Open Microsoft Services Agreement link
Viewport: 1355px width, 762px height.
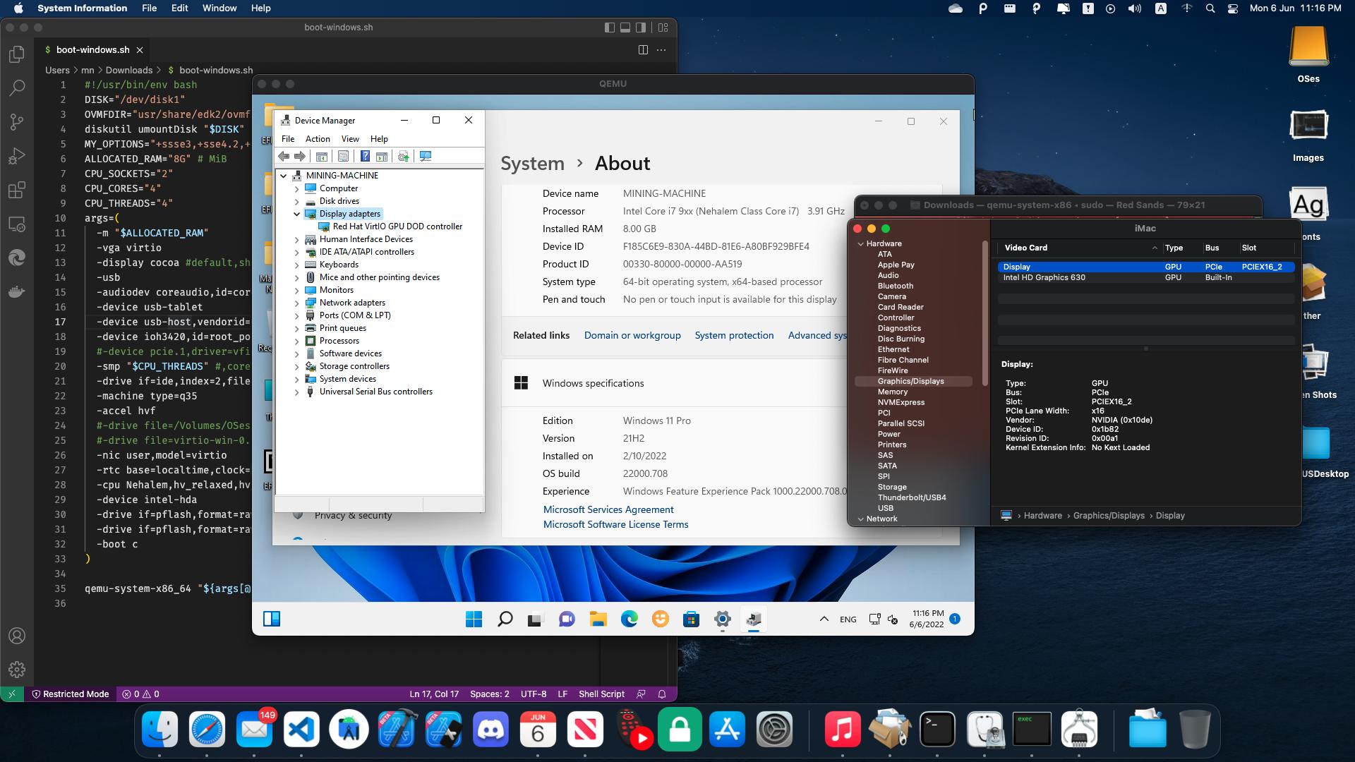tap(608, 509)
